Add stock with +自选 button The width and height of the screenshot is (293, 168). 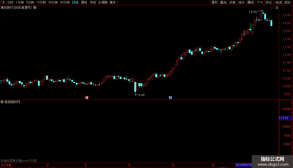point(278,2)
